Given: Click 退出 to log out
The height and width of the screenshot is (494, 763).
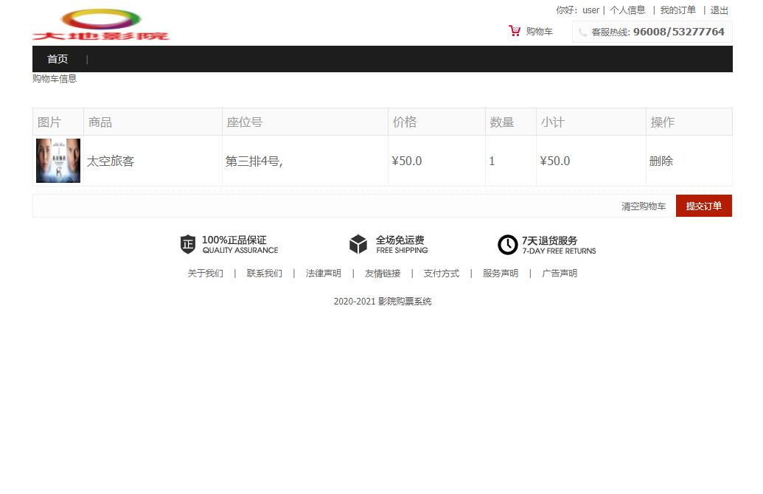Looking at the screenshot, I should [719, 10].
